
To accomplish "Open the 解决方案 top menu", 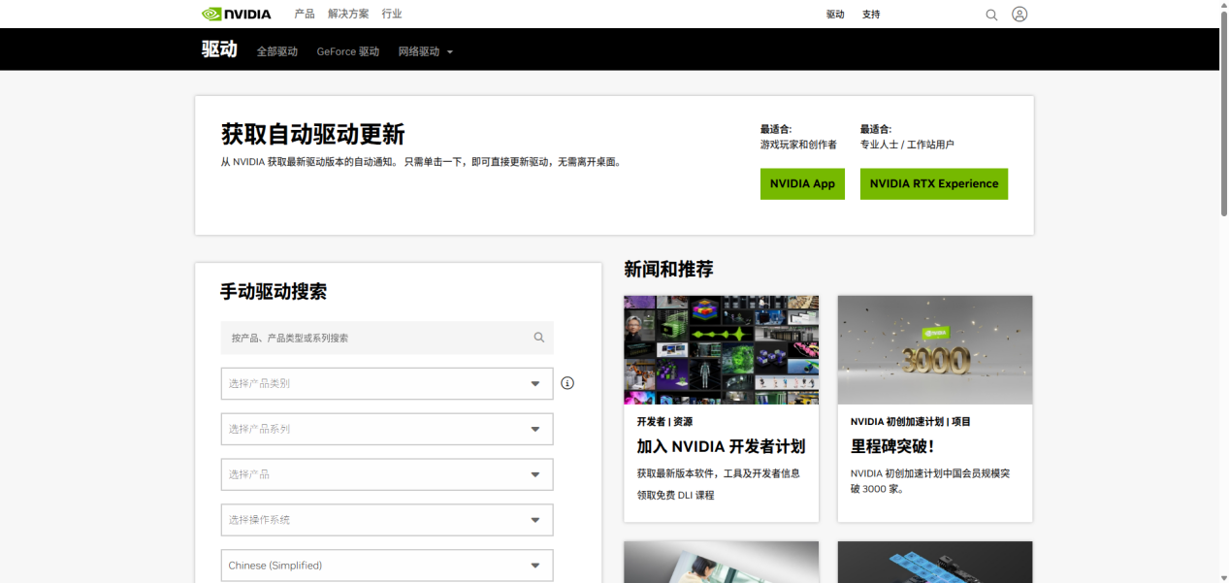I will click(x=348, y=14).
